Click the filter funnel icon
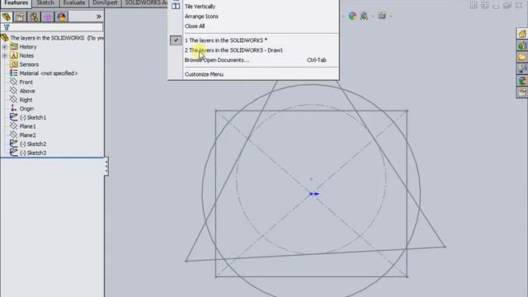Viewport: 528px width, 297px height. coord(7,27)
